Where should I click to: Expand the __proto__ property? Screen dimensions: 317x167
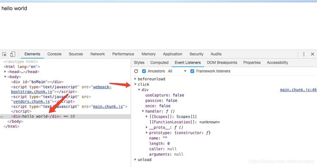pyautogui.click(x=147, y=127)
